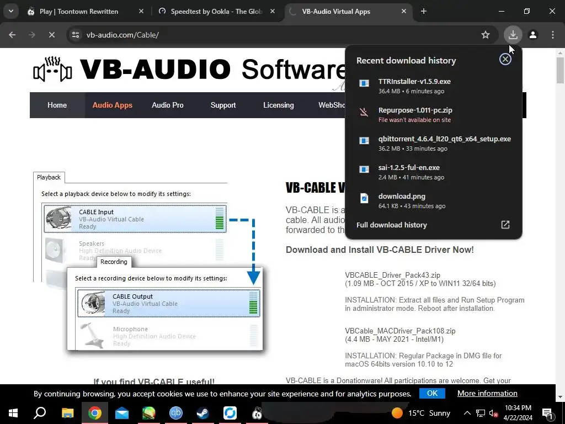Show hidden system tray icons
The height and width of the screenshot is (424, 565).
(467, 413)
